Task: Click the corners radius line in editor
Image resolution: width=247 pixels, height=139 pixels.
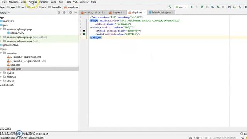Action: [112, 27]
